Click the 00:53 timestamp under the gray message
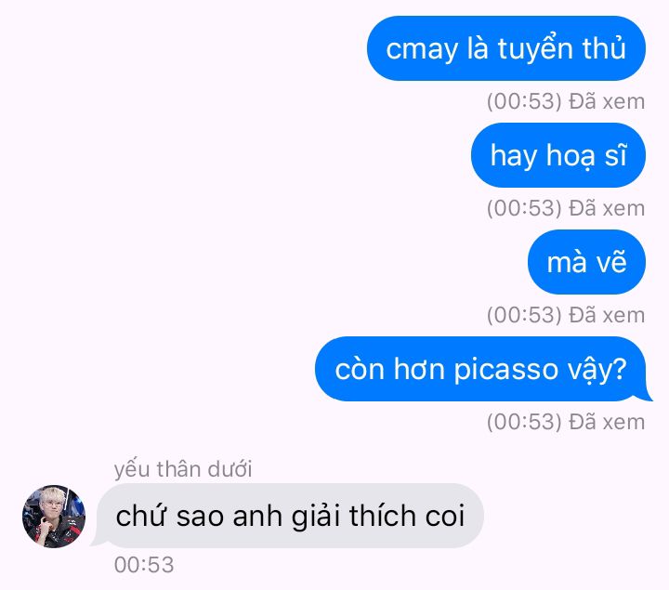The width and height of the screenshot is (669, 590). 144,565
